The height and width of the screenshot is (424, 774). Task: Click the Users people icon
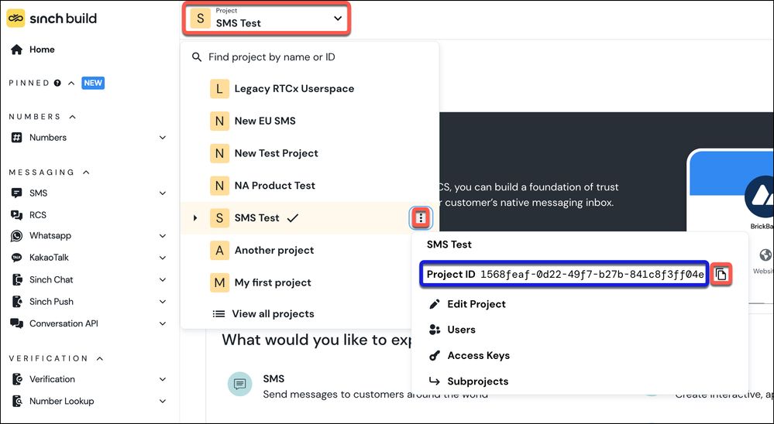(x=435, y=330)
